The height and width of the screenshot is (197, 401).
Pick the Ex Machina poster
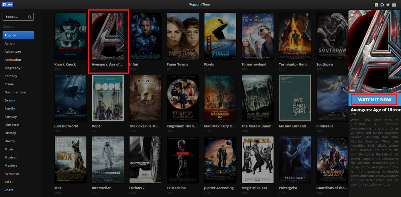183,160
